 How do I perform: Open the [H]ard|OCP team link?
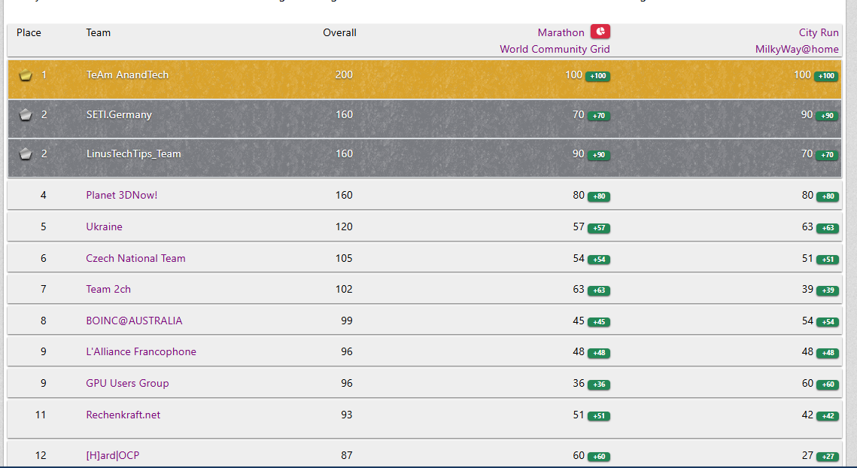(x=113, y=455)
